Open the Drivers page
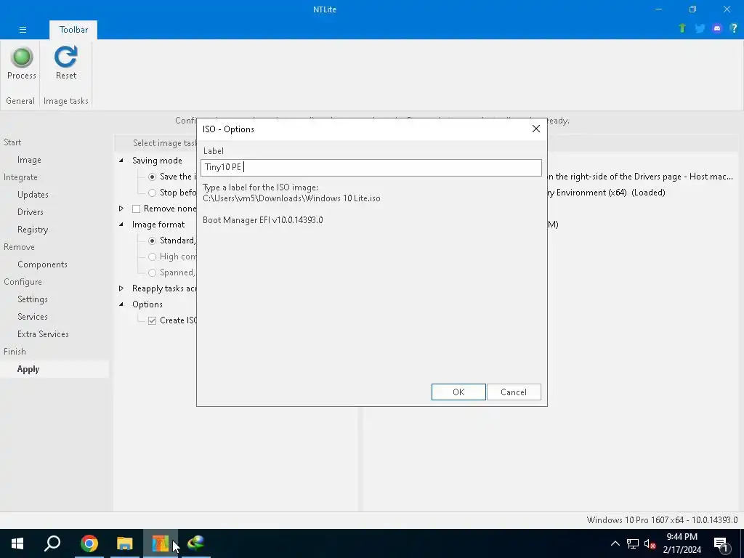The width and height of the screenshot is (744, 558). [31, 212]
